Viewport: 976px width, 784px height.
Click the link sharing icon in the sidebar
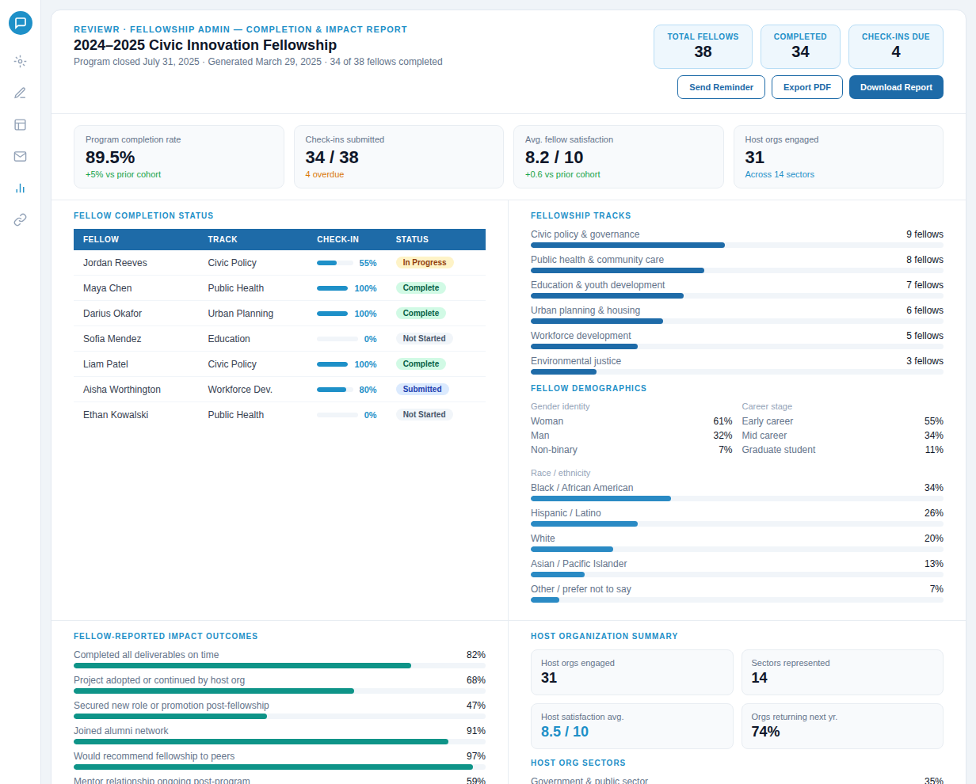pyautogui.click(x=21, y=219)
